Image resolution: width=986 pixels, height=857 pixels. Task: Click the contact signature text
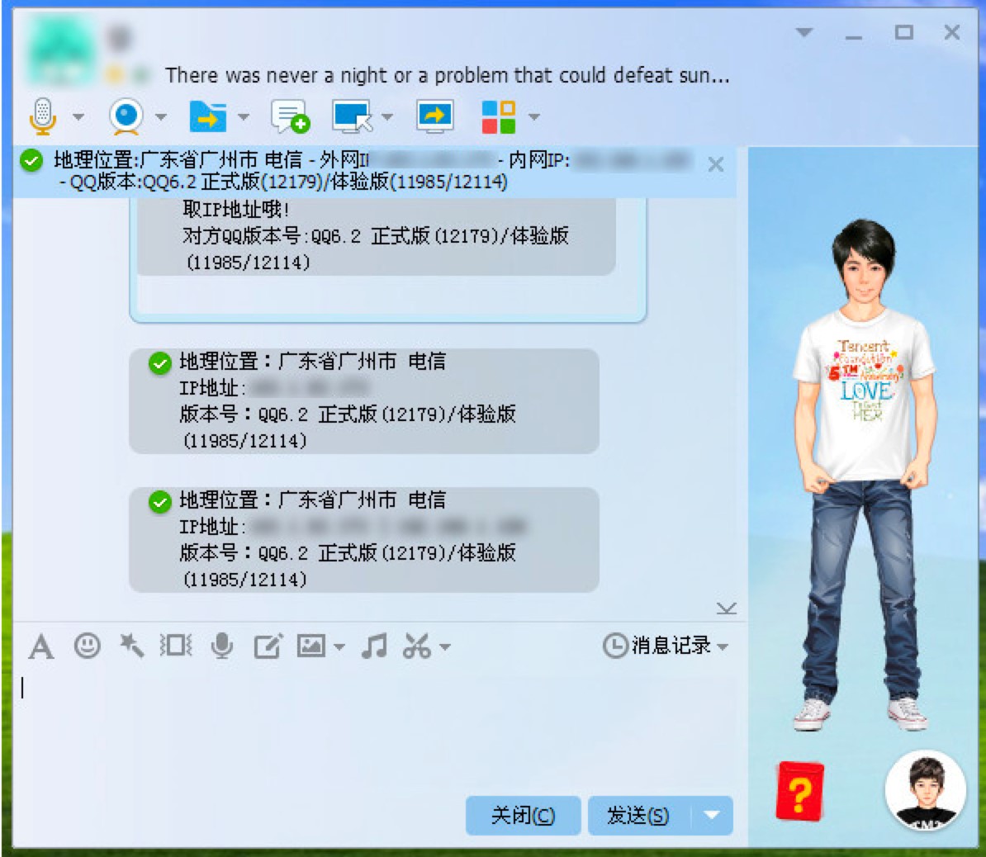(x=447, y=75)
